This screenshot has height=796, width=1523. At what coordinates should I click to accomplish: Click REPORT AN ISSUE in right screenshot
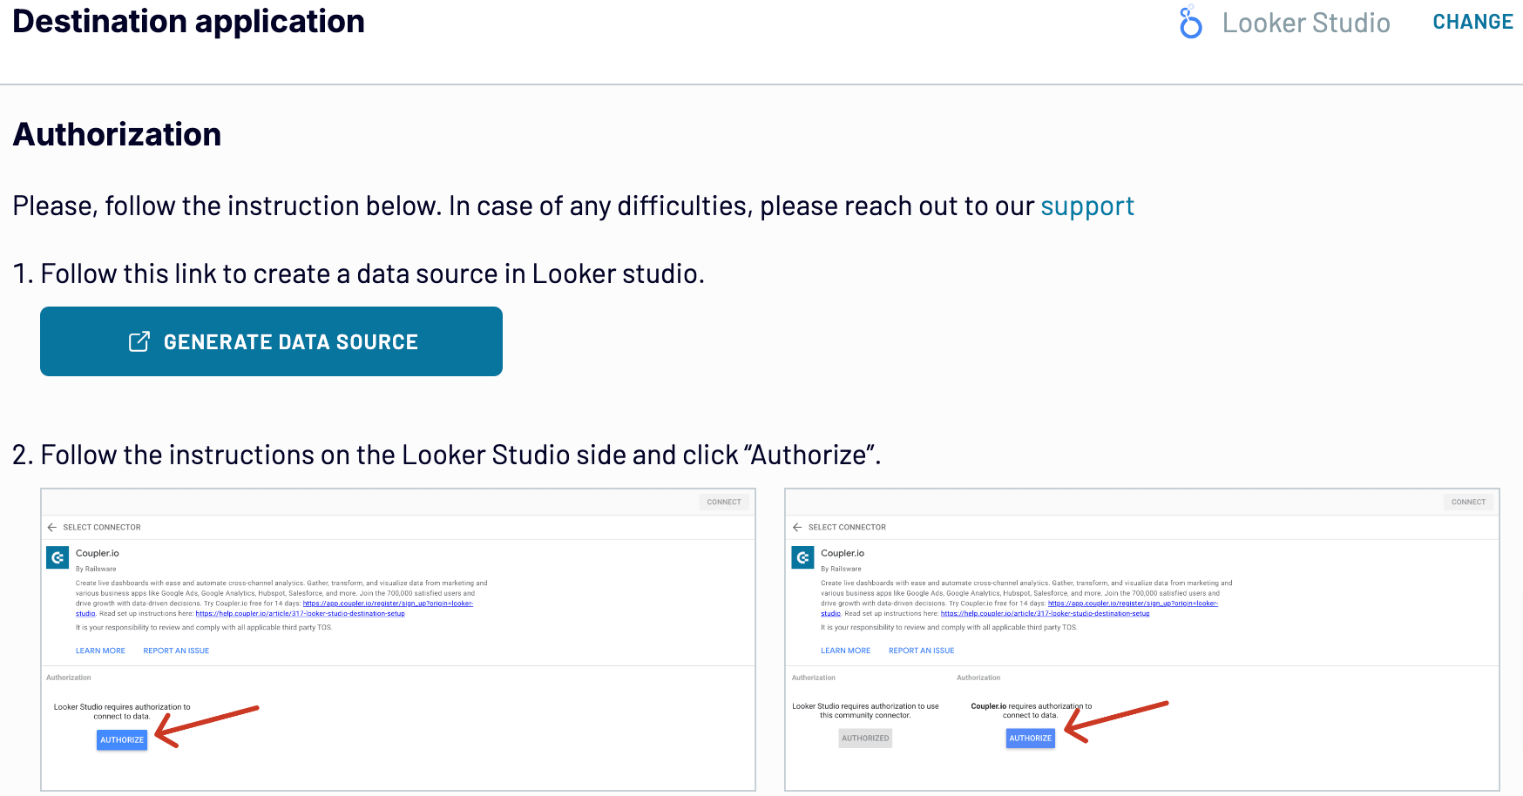[x=921, y=651]
